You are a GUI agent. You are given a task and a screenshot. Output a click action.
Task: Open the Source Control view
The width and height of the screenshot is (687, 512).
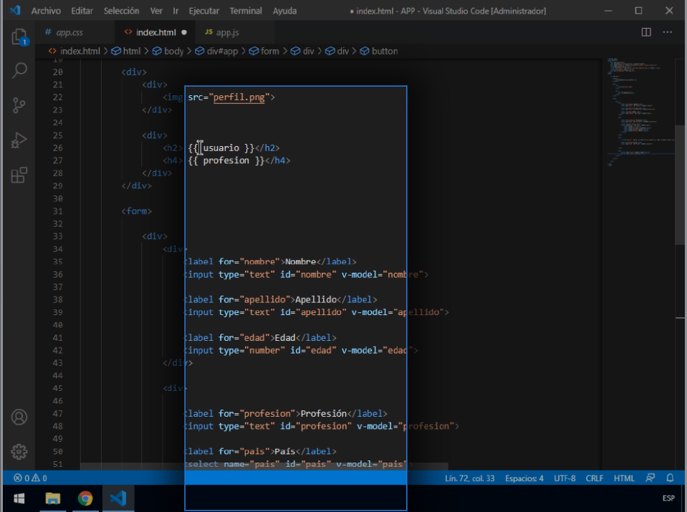tap(19, 106)
